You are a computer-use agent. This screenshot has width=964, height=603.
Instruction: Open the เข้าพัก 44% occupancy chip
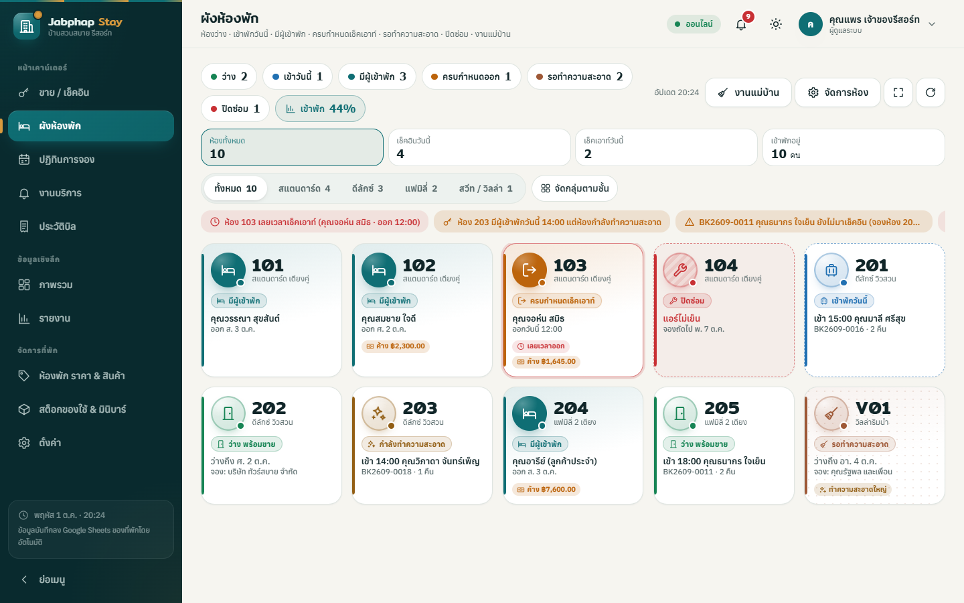click(320, 109)
